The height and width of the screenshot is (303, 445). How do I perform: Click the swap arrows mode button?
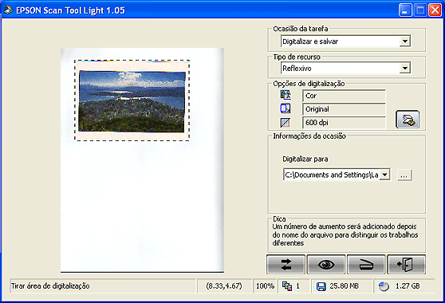[x=286, y=265]
